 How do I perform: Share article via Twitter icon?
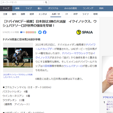(40, 32)
